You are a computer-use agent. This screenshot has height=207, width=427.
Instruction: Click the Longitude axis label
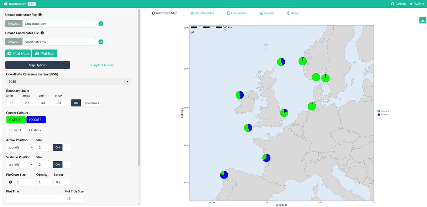[281, 205]
